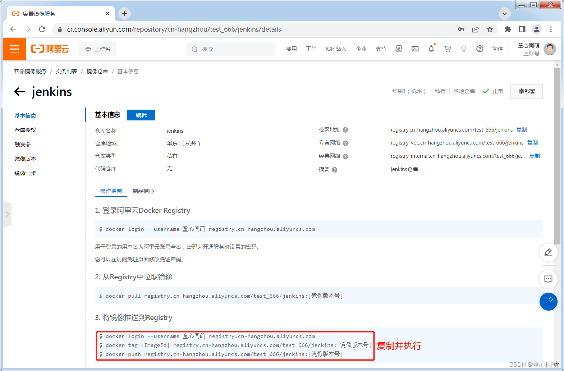
Task: Share this page via the address bar icon
Action: pyautogui.click(x=476, y=29)
